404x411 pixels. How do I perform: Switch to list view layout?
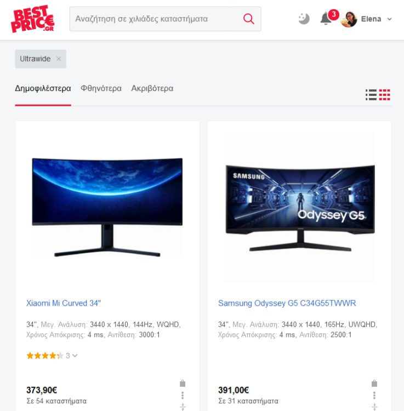371,95
